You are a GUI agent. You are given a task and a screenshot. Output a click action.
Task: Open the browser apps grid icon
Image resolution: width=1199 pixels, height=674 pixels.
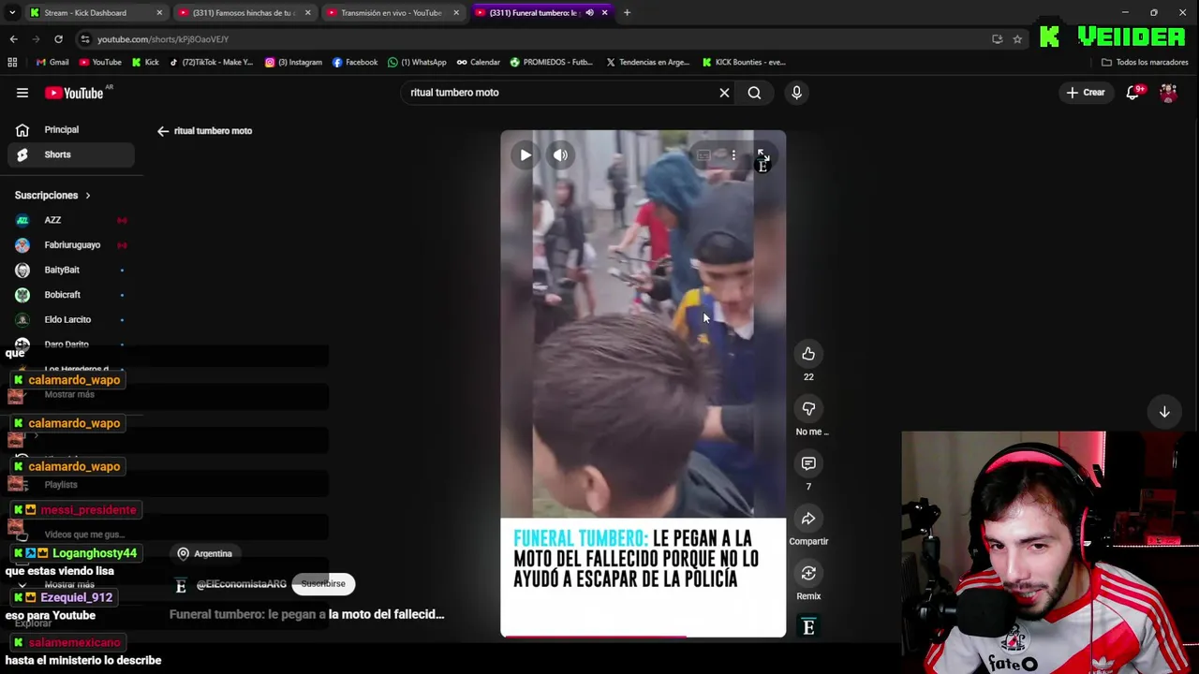pos(12,63)
